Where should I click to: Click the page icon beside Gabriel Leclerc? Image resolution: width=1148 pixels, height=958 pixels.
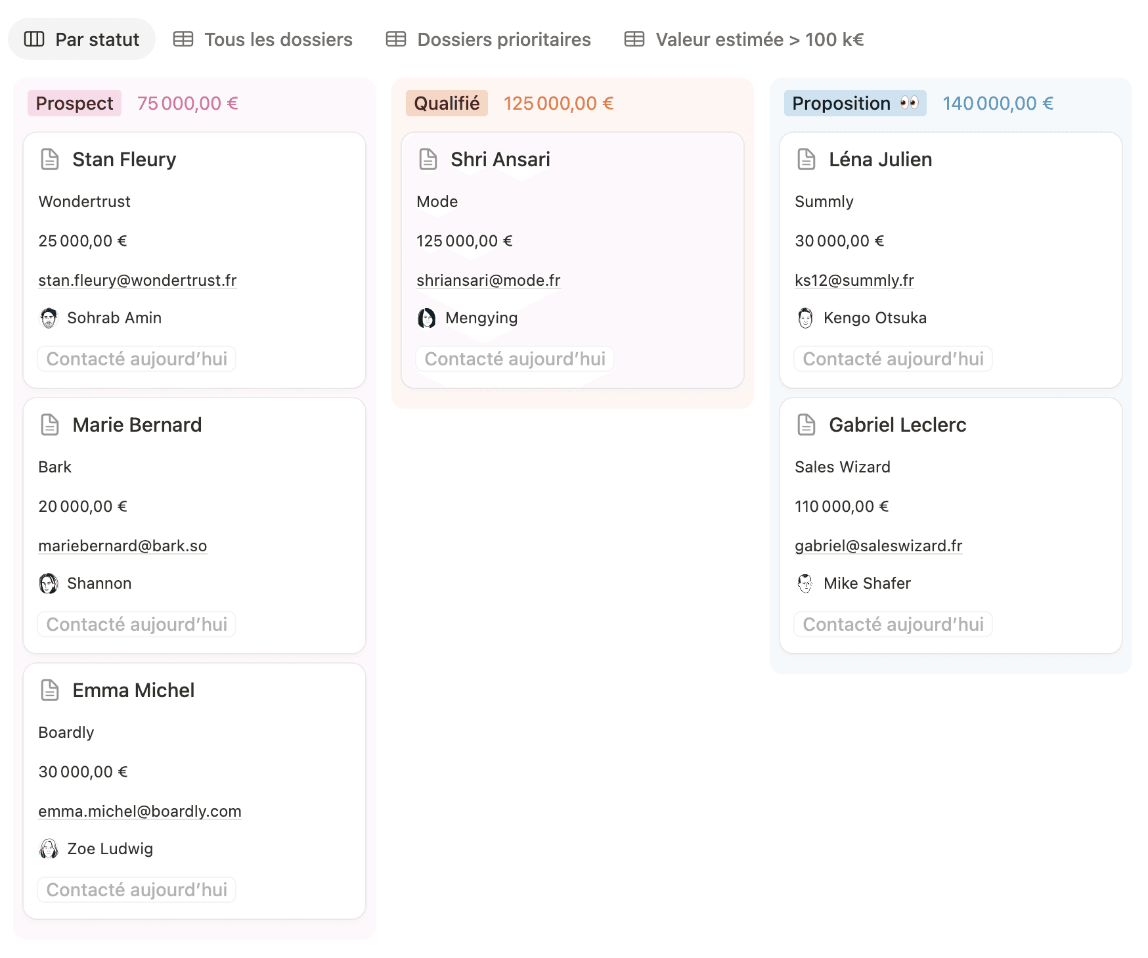[806, 425]
